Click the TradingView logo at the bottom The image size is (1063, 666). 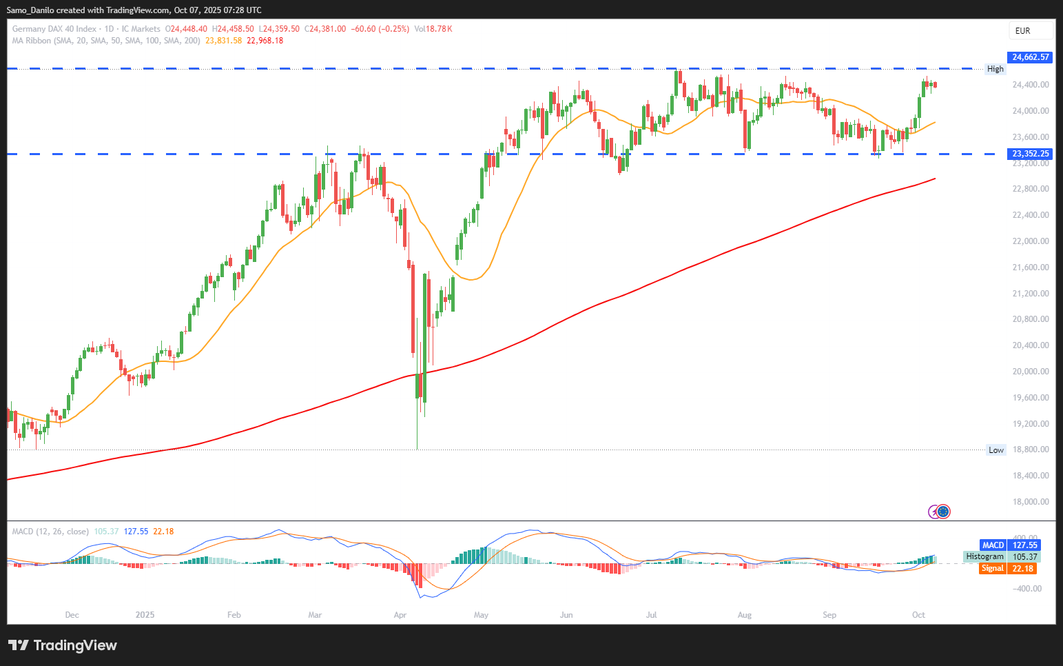click(63, 645)
